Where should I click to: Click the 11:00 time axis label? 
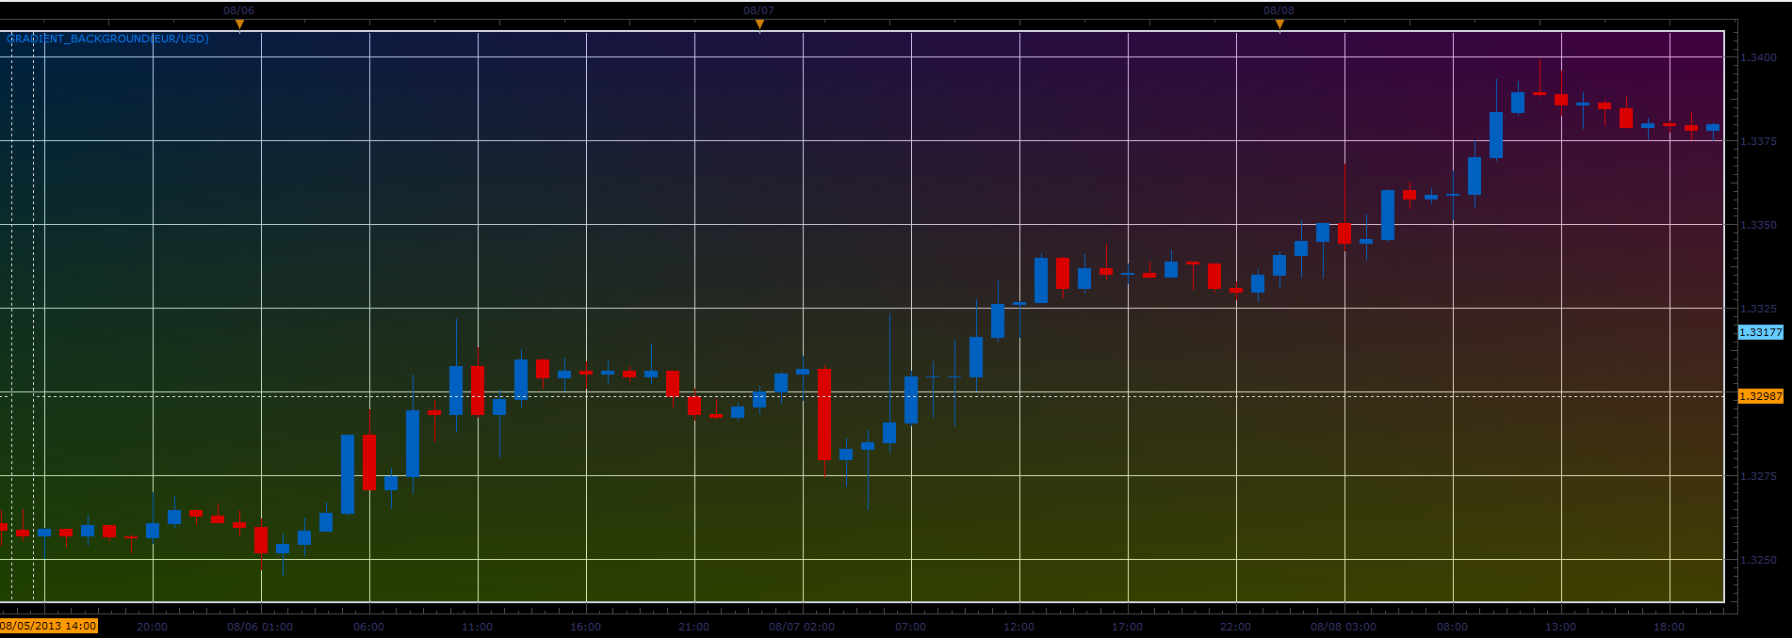pyautogui.click(x=478, y=627)
